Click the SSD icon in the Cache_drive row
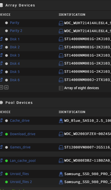 coord(61,121)
